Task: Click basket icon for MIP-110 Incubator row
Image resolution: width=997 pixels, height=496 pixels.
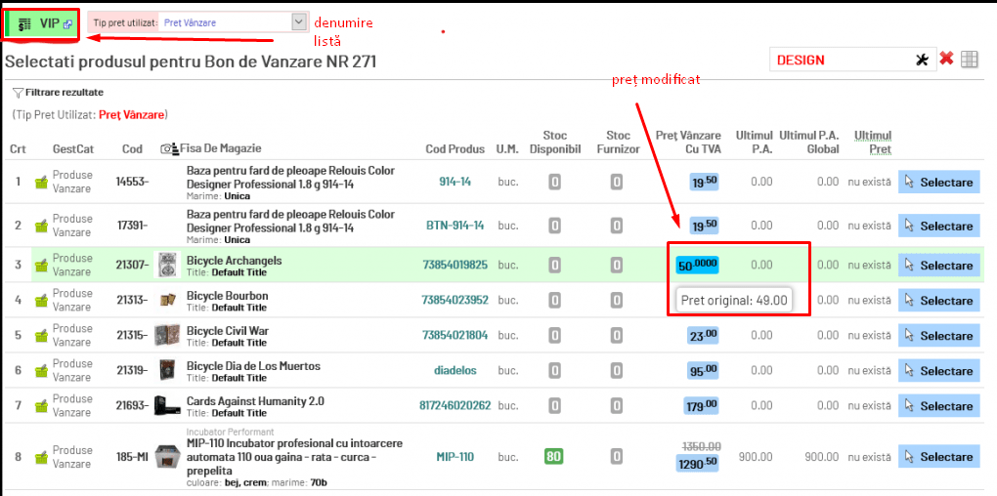Action: (41, 457)
